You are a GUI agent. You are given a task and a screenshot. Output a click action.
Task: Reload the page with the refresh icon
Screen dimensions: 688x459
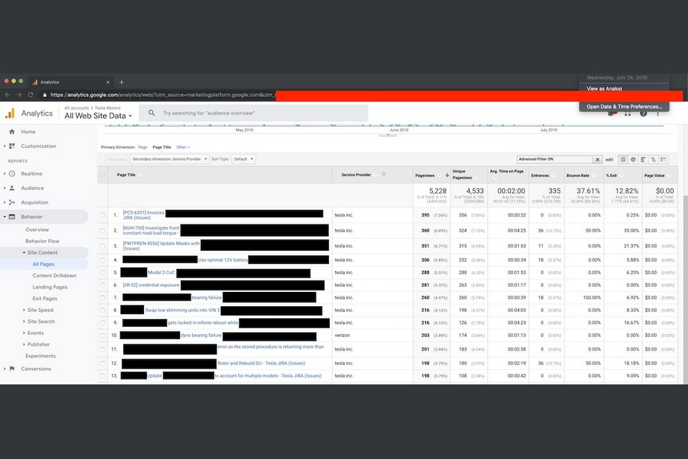click(30, 95)
